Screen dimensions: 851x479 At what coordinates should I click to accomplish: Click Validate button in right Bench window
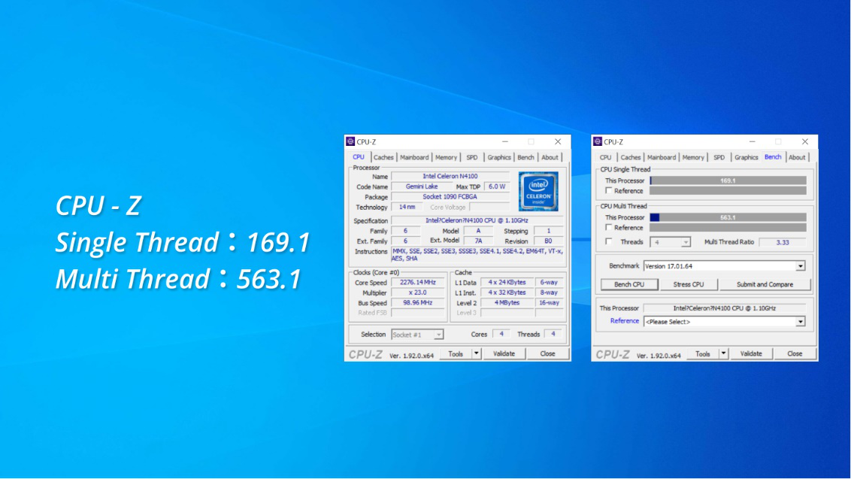tap(751, 353)
